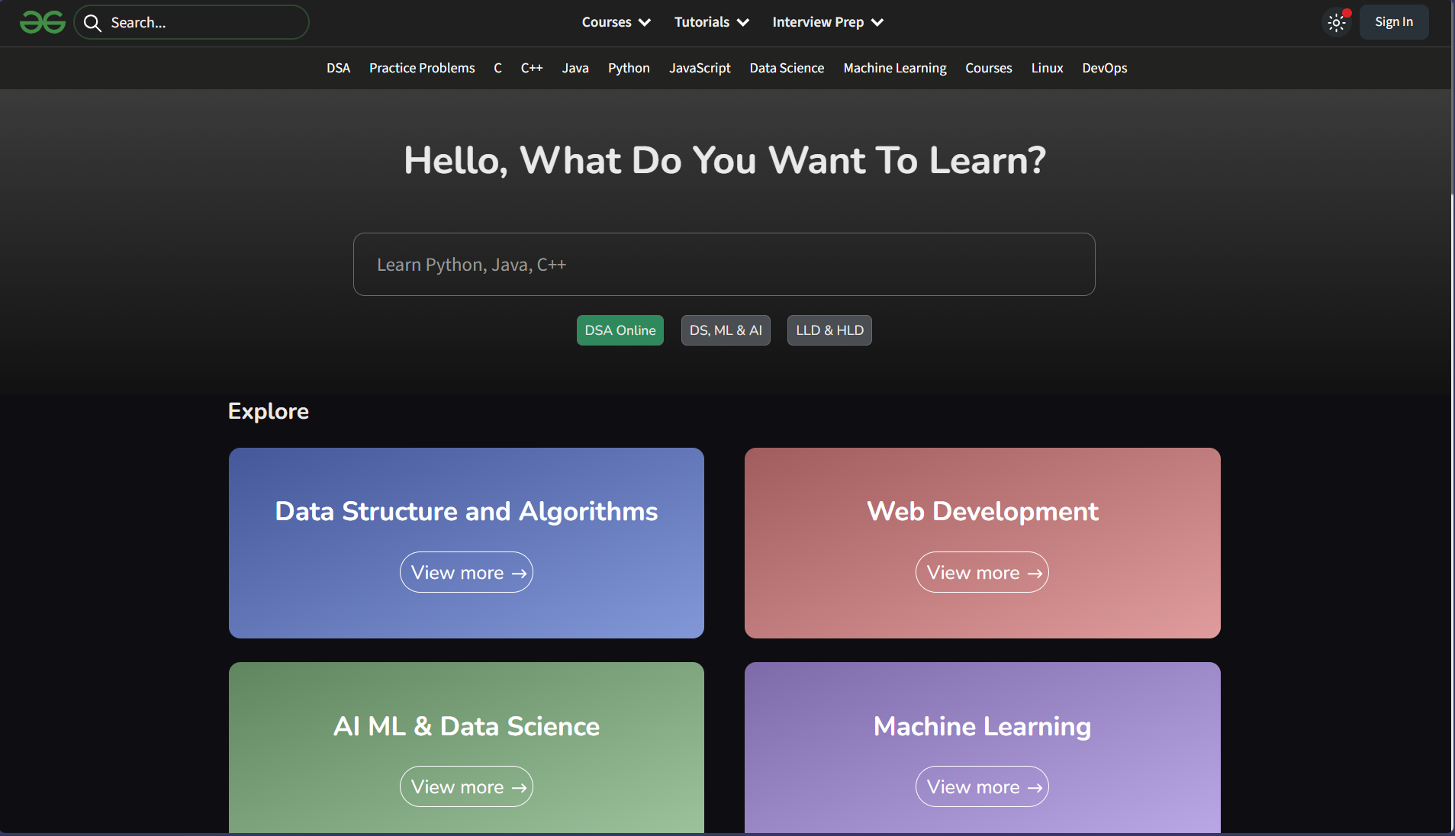Open the Courses link in secondary nav
This screenshot has width=1455, height=836.
coord(989,68)
